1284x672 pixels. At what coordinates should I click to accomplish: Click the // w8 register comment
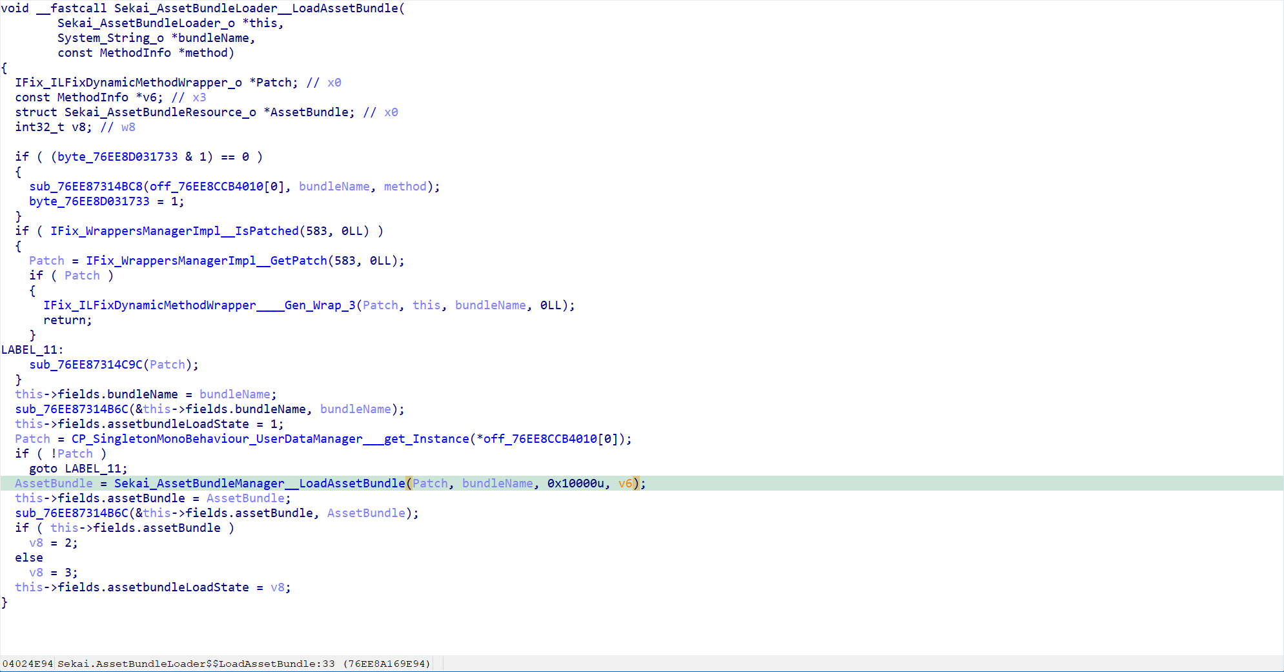click(x=117, y=127)
